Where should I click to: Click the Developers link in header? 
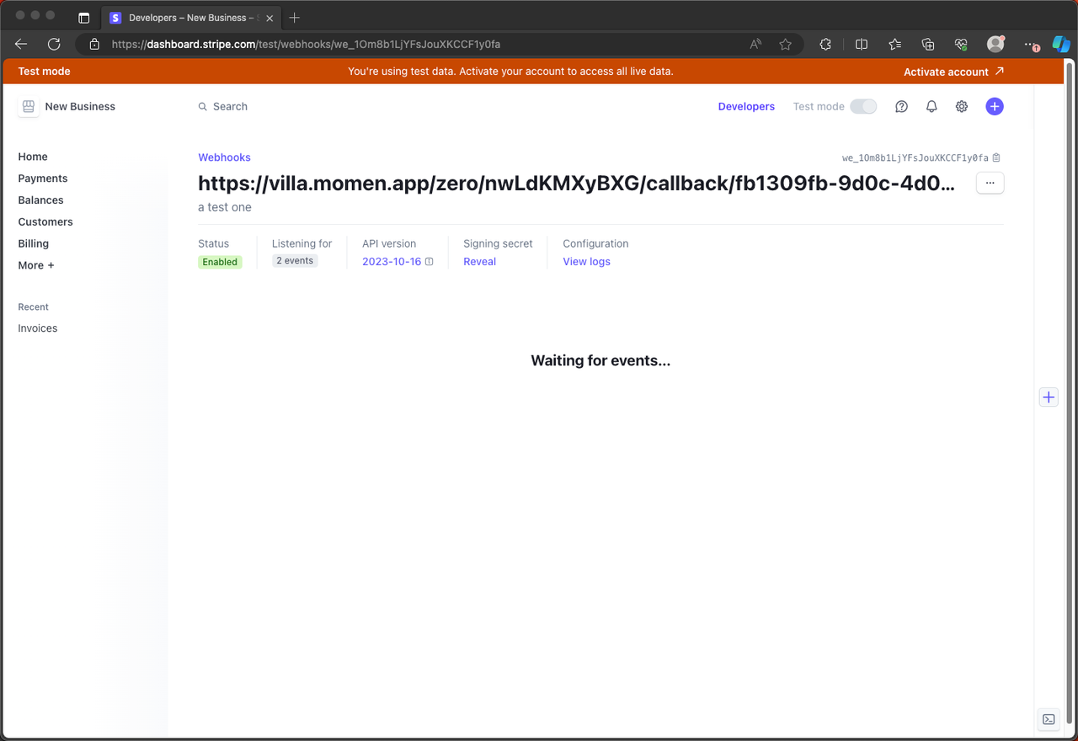pyautogui.click(x=746, y=106)
